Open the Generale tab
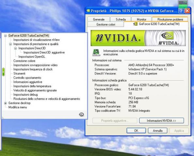The width and height of the screenshot is (194, 156). coord(98,19)
